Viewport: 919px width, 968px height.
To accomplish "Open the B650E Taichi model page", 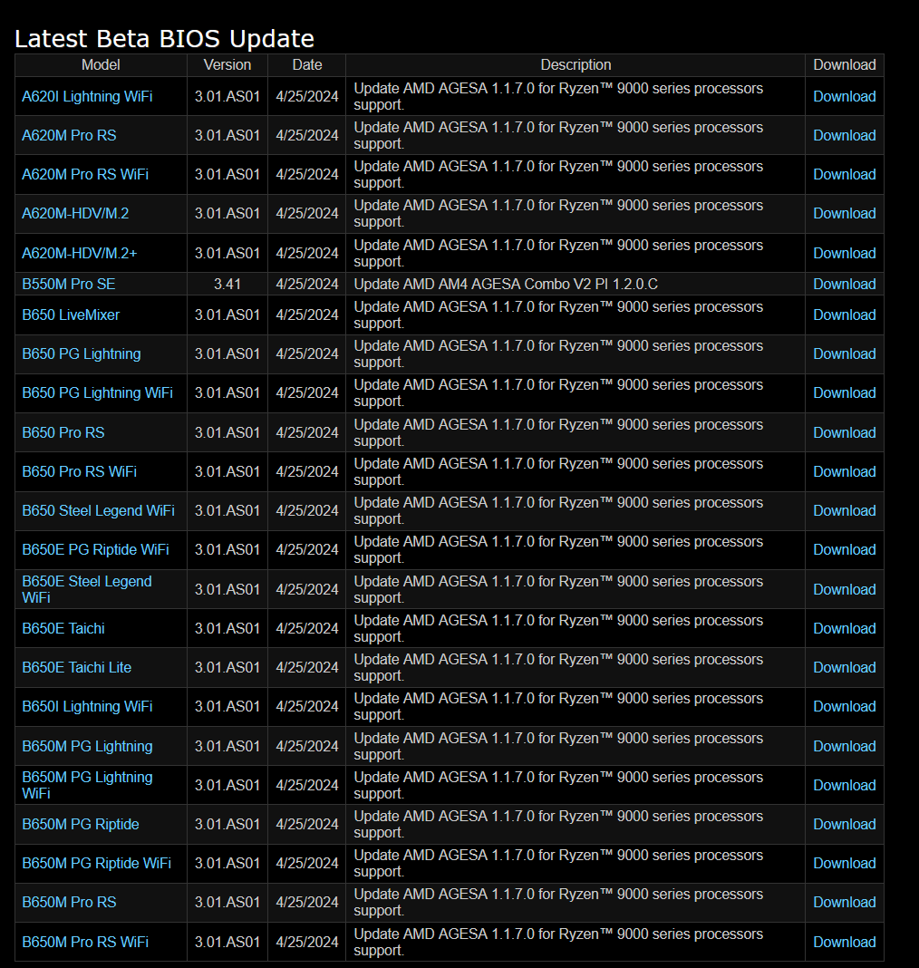I will pyautogui.click(x=63, y=628).
